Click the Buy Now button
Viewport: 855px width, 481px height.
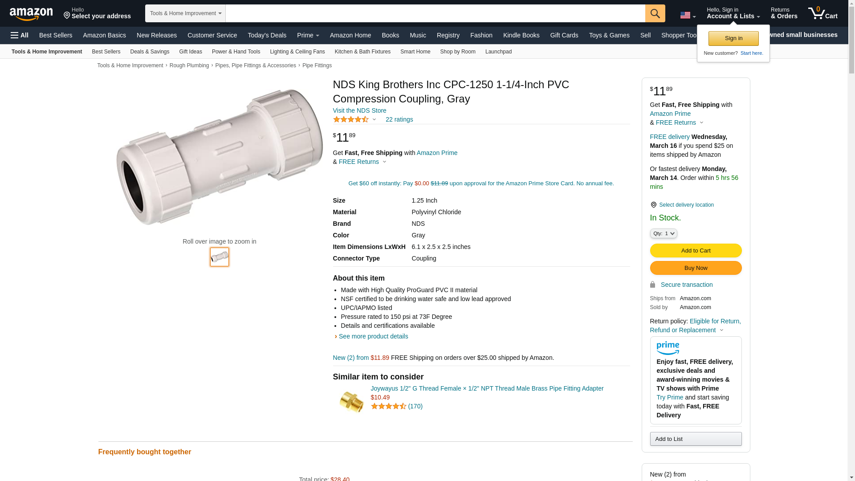[x=696, y=268]
